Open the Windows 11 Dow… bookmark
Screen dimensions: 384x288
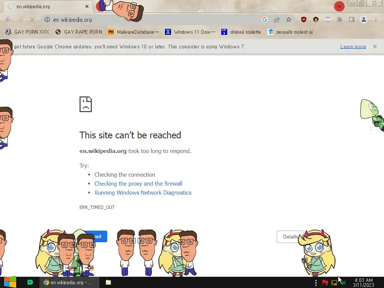click(190, 32)
